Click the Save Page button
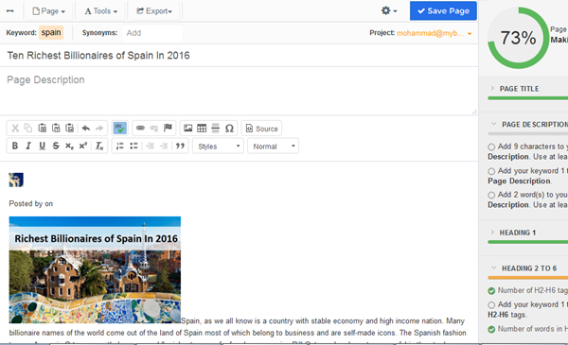 coord(443,10)
